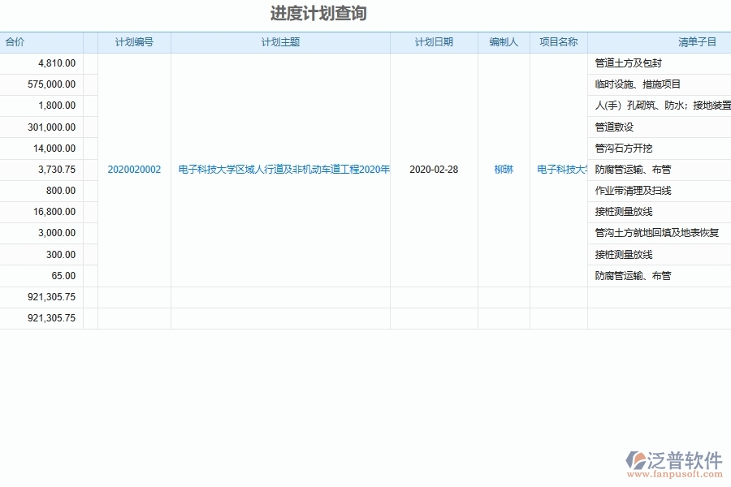Click the 进度计划查询 page title
Viewport: 731px width, 487px height.
317,12
